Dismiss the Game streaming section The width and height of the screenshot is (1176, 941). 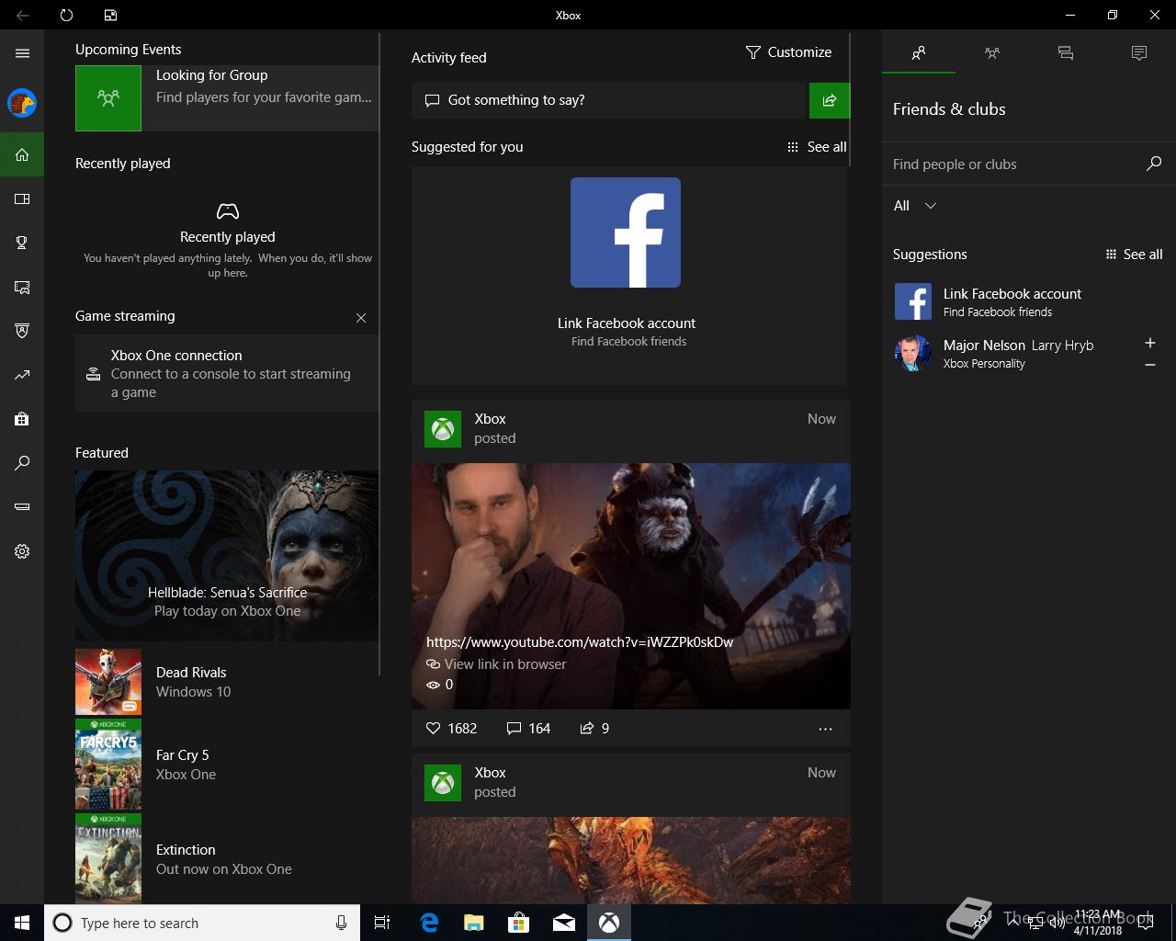(361, 318)
